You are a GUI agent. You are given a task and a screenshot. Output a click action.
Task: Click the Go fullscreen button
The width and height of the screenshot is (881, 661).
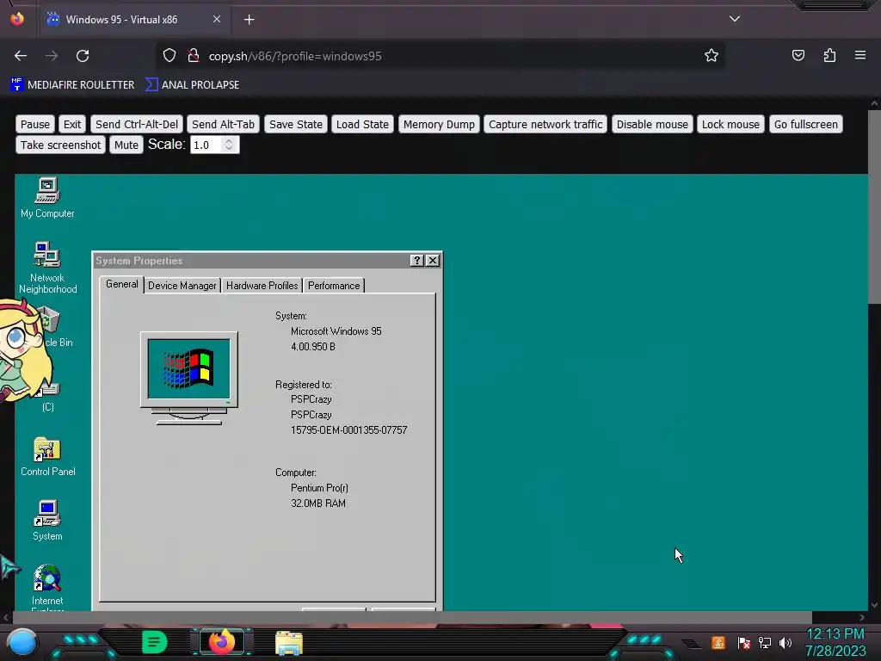click(x=805, y=124)
